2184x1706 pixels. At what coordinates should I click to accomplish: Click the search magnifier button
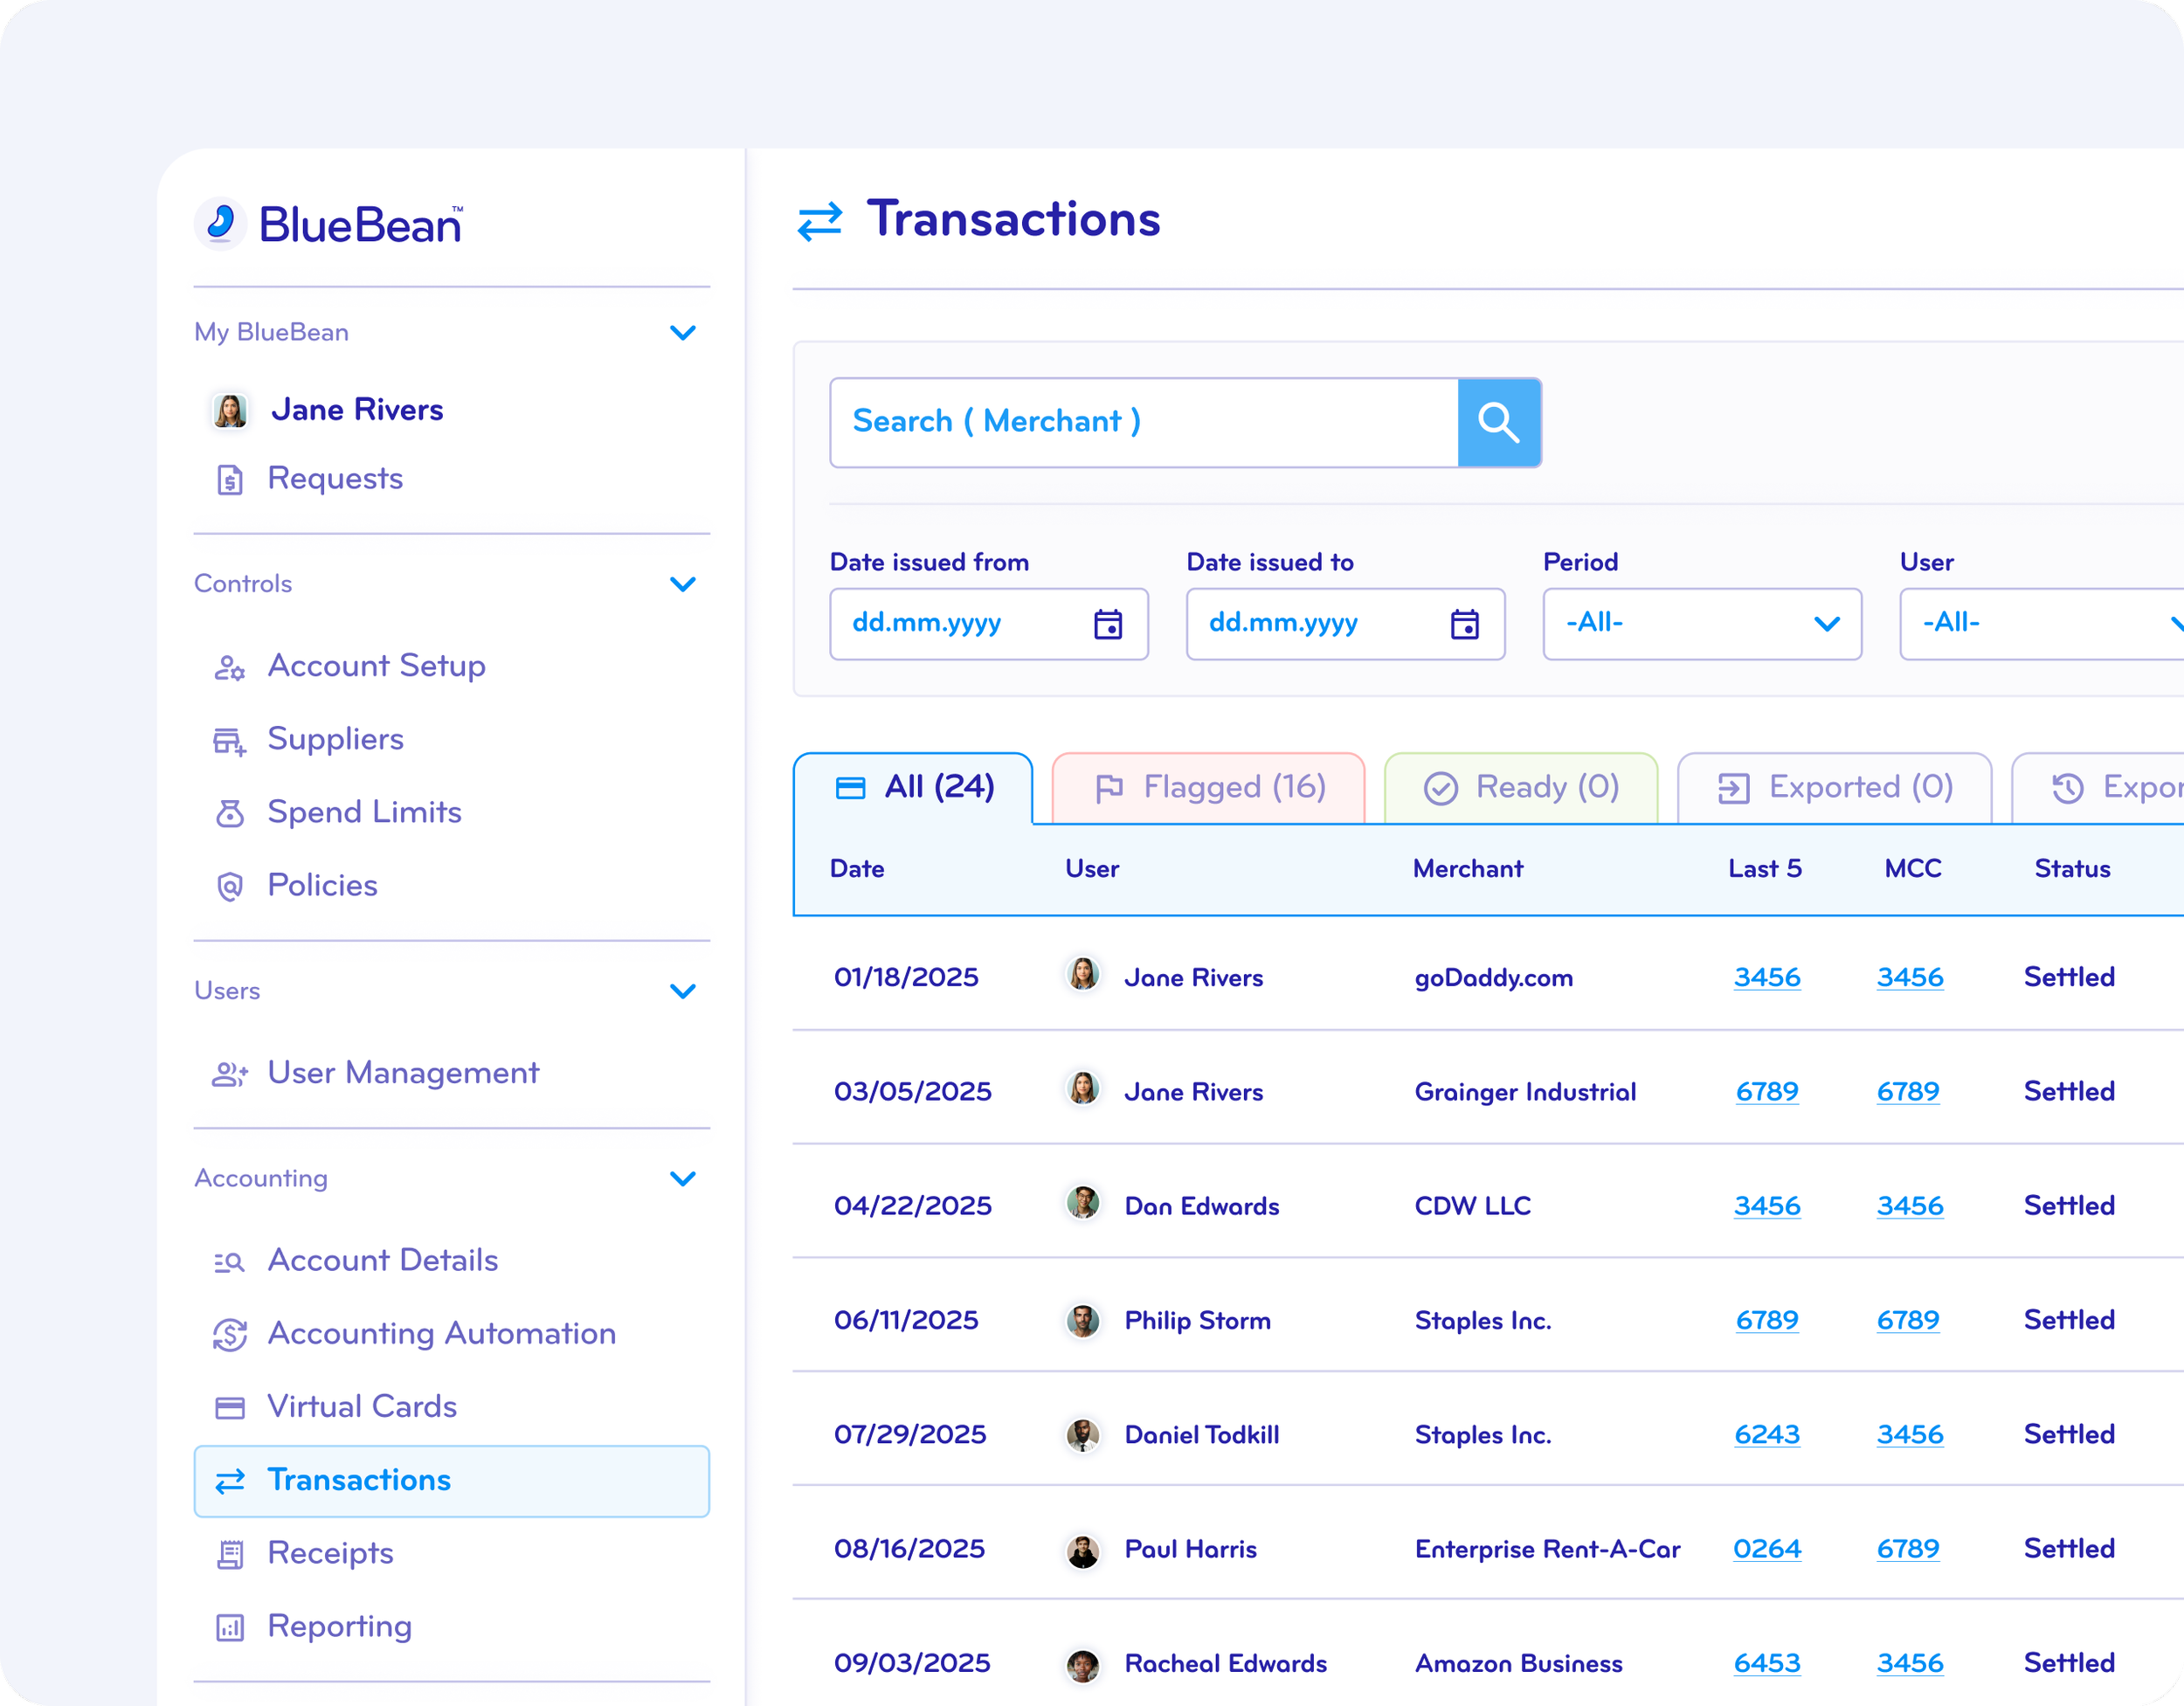[1499, 422]
